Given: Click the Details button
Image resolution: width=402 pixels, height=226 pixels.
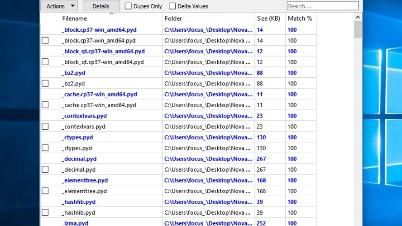Looking at the screenshot, I should click(x=101, y=6).
